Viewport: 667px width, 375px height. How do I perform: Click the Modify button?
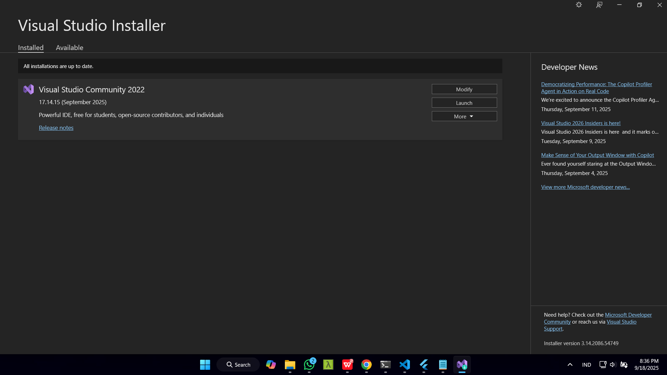tap(464, 89)
